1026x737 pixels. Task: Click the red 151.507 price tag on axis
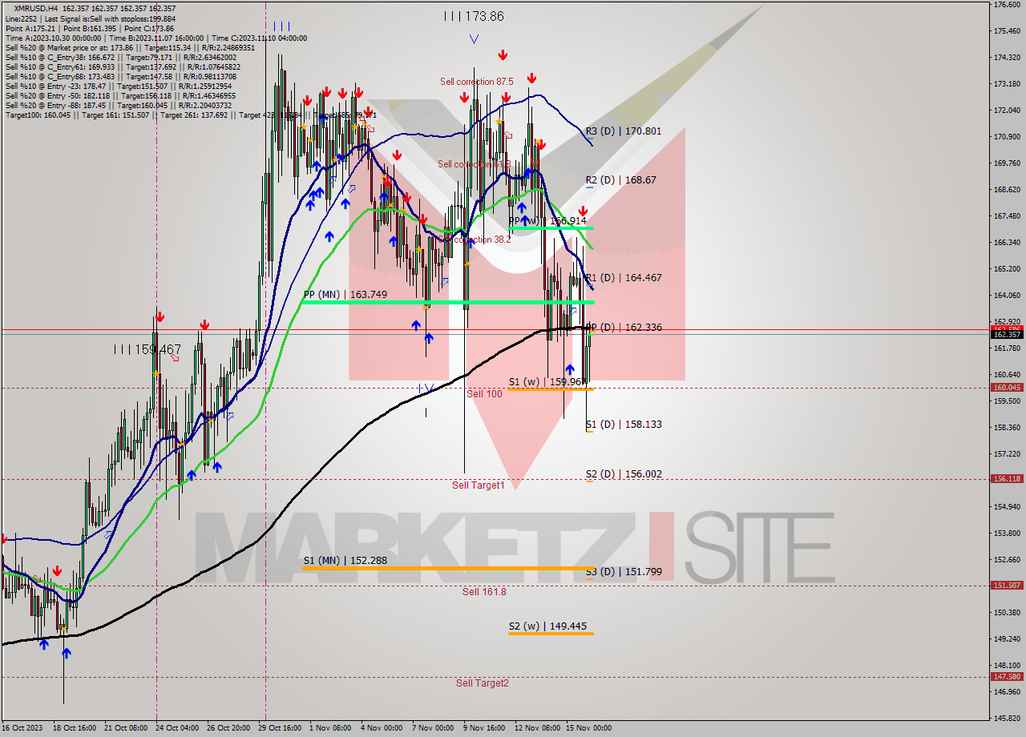tap(1008, 585)
